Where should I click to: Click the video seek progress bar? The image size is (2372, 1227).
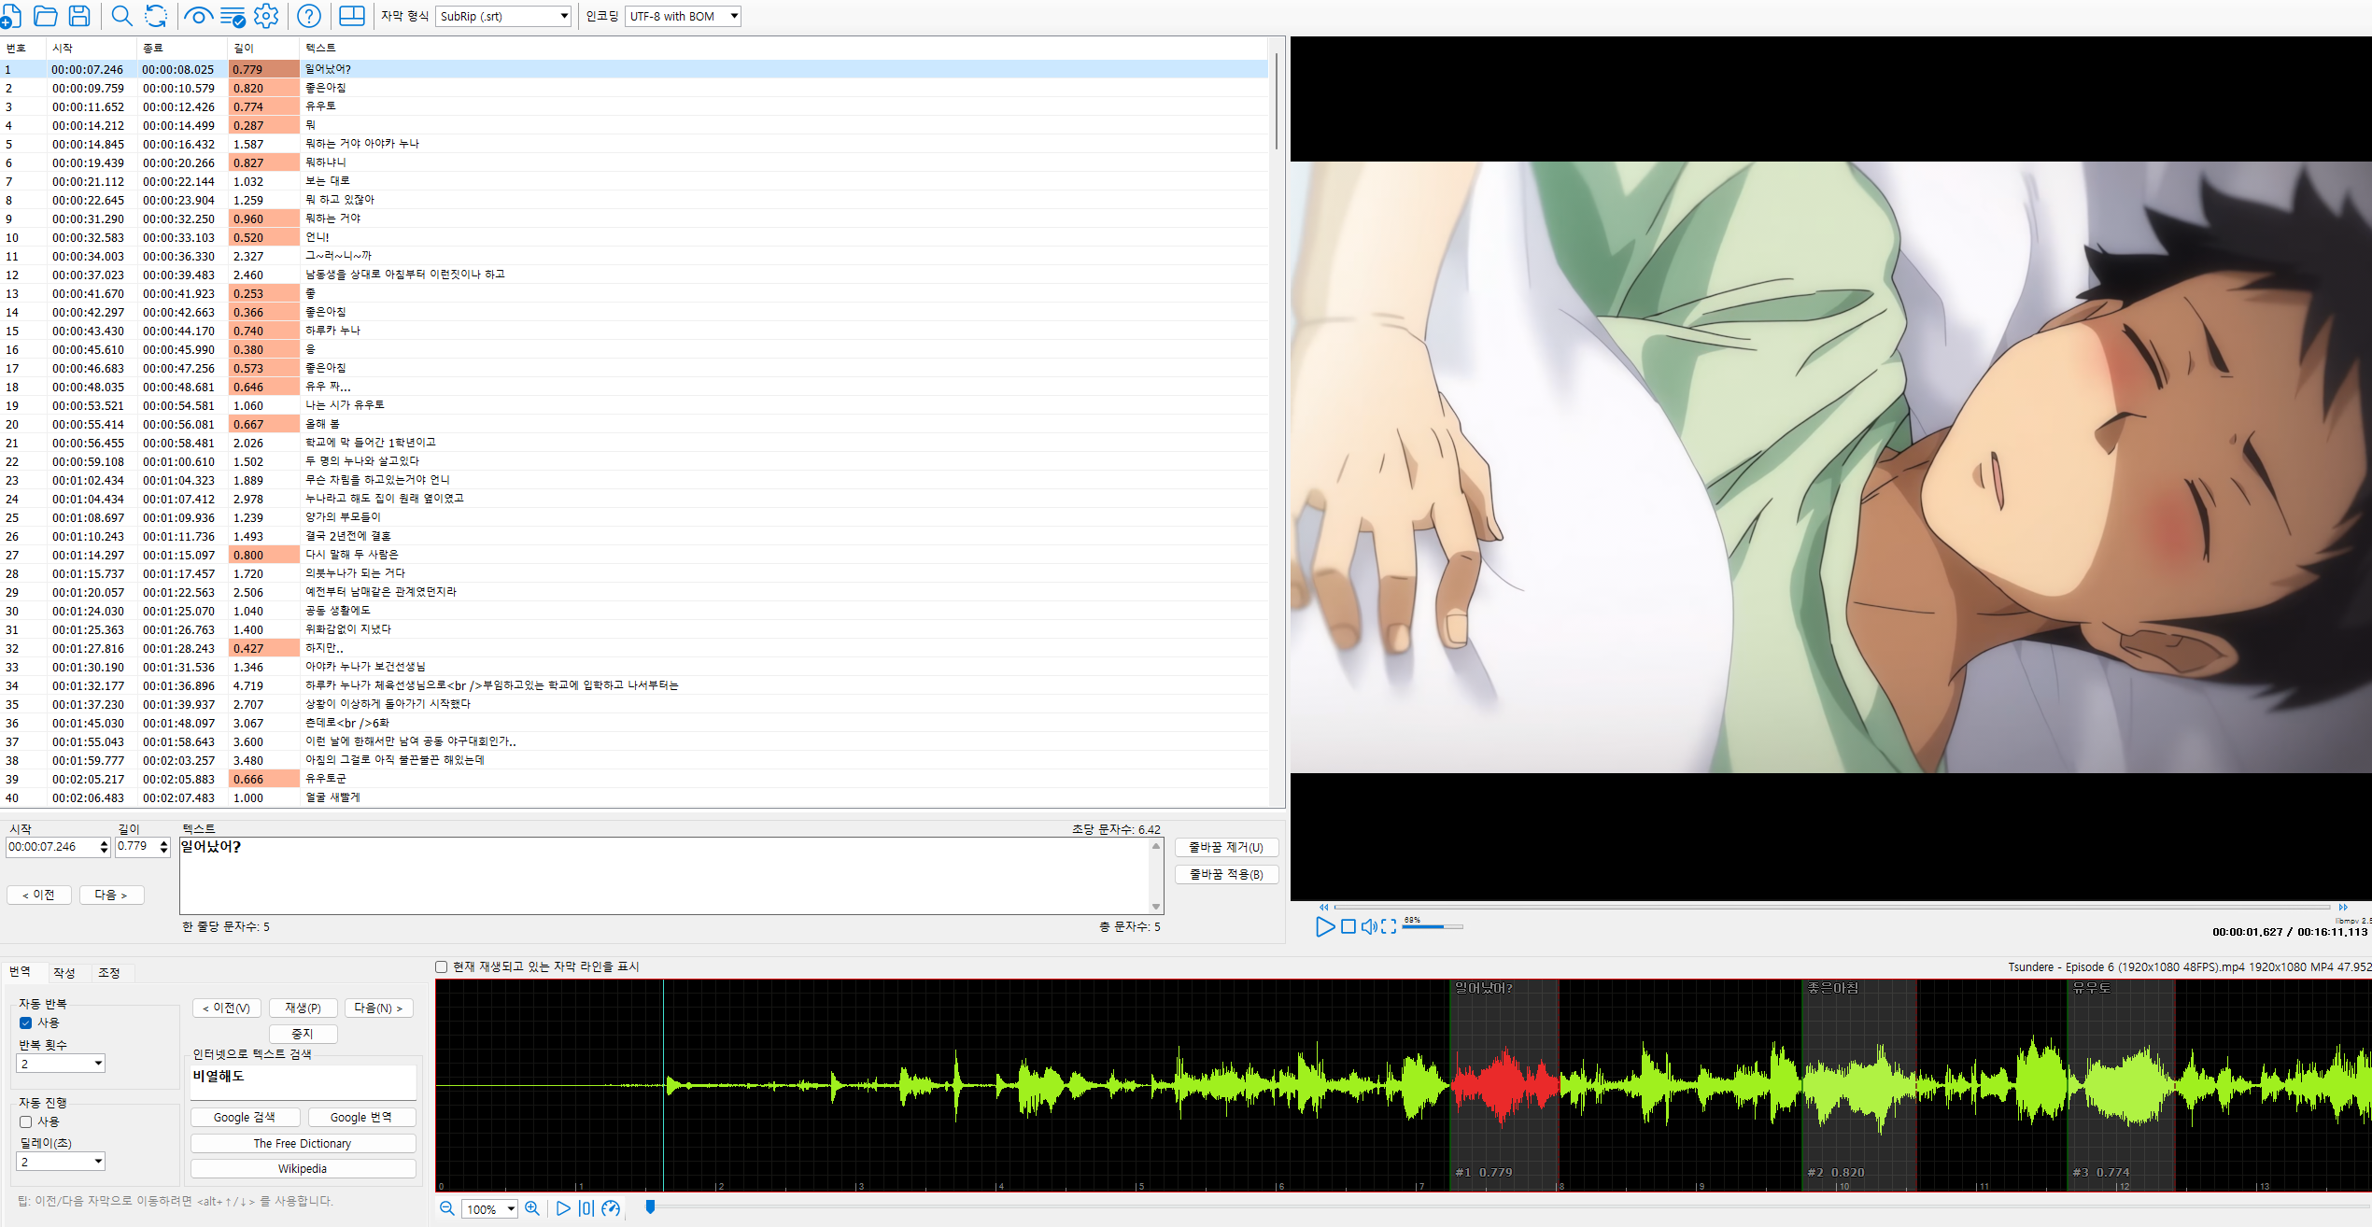[1832, 907]
